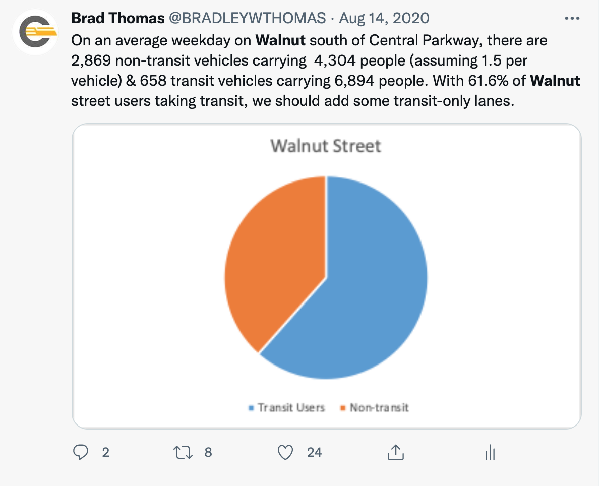Image resolution: width=601 pixels, height=486 pixels.
Task: Click Brad Thomas profile avatar
Action: coord(35,33)
